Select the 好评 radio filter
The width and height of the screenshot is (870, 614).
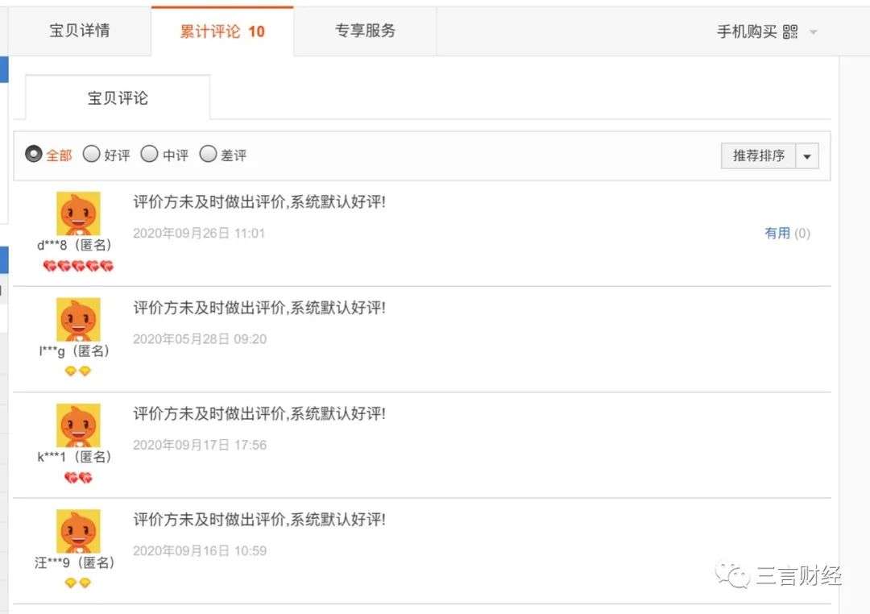tap(92, 153)
